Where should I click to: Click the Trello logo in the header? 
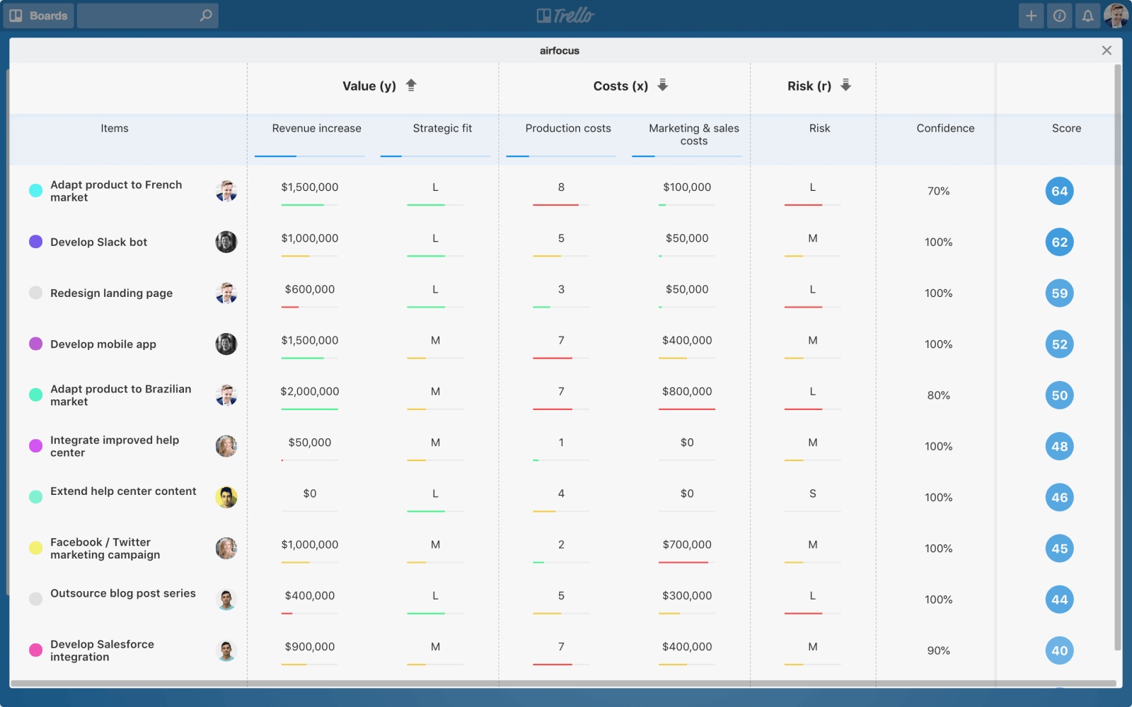click(x=565, y=16)
